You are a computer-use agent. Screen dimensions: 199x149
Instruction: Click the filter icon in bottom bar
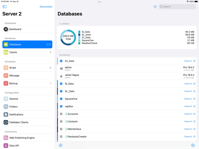[x=61, y=145]
